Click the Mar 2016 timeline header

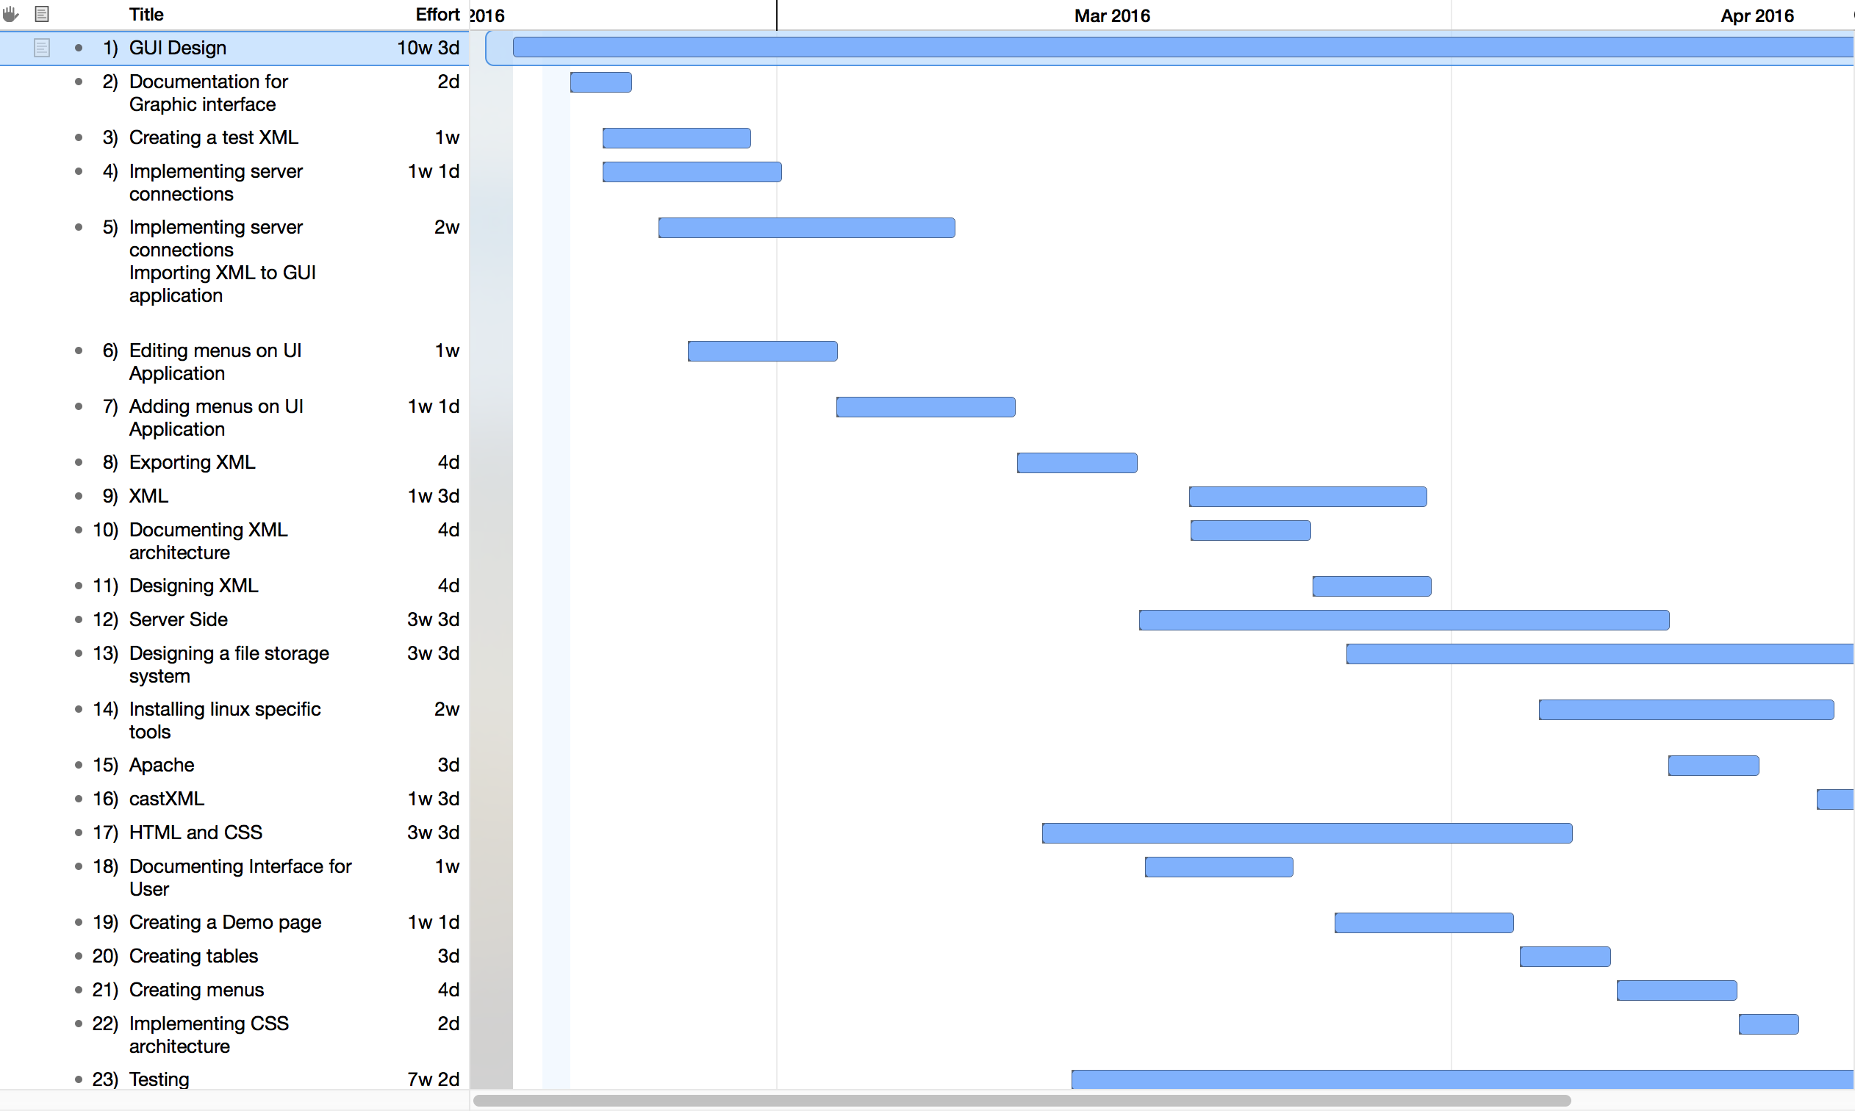click(x=1112, y=15)
